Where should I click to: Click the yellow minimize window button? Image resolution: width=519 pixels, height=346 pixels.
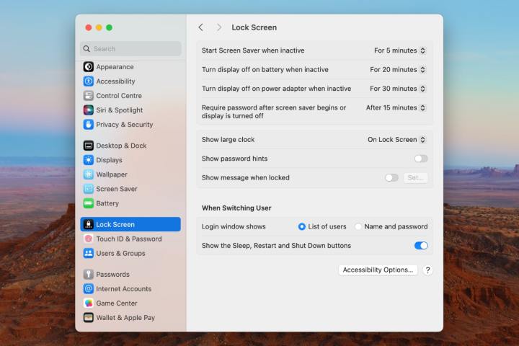click(x=99, y=27)
